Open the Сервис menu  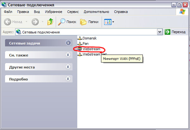(x=73, y=12)
